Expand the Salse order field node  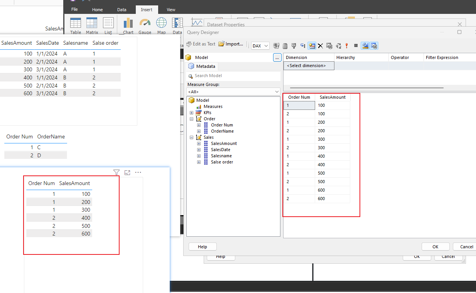coord(199,162)
